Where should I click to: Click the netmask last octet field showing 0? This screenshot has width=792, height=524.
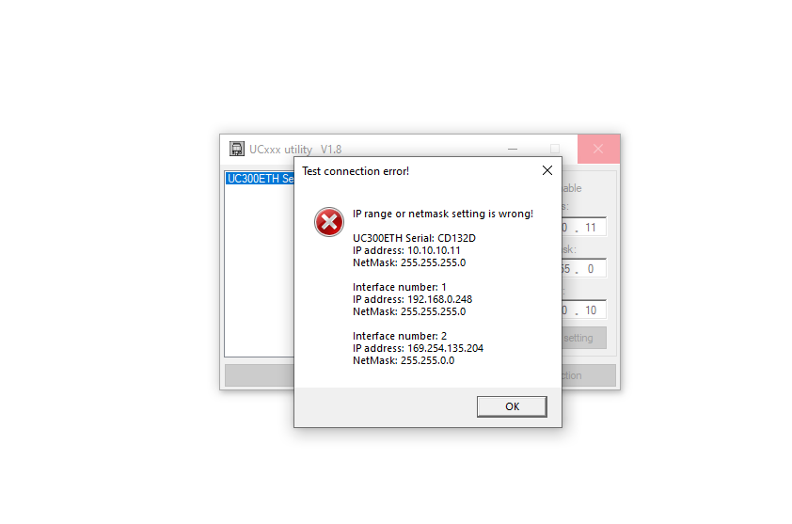pyautogui.click(x=591, y=269)
